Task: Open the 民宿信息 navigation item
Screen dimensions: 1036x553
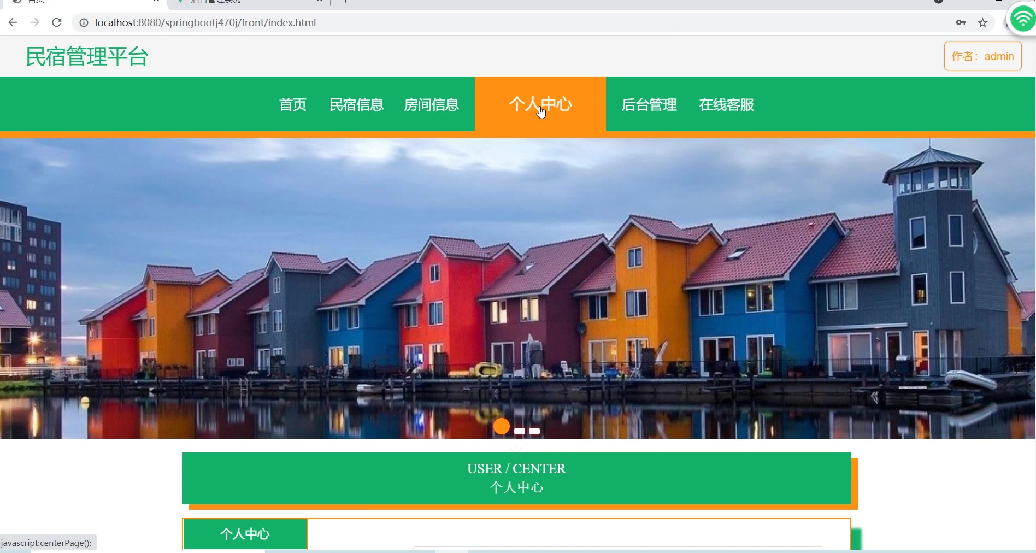Action: [x=357, y=104]
